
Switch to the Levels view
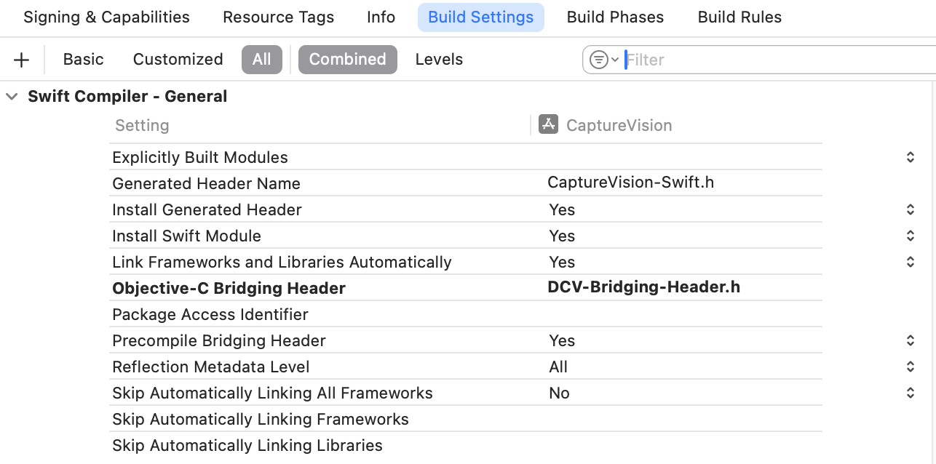(x=439, y=60)
